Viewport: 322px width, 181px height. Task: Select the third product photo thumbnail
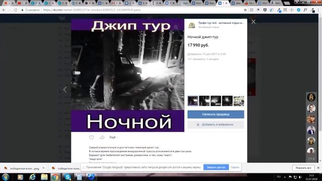click(x=216, y=101)
